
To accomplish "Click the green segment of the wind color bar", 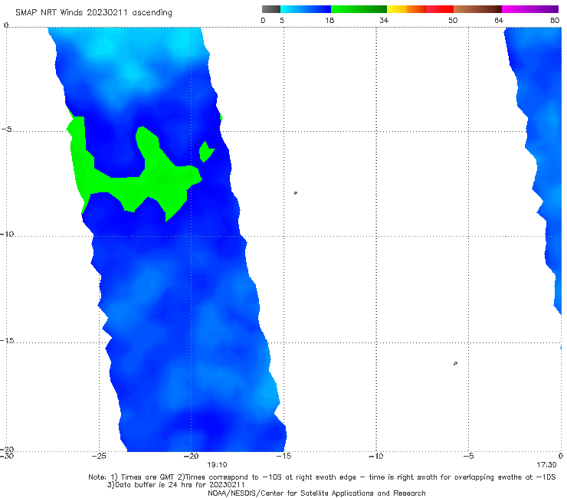I will [359, 9].
